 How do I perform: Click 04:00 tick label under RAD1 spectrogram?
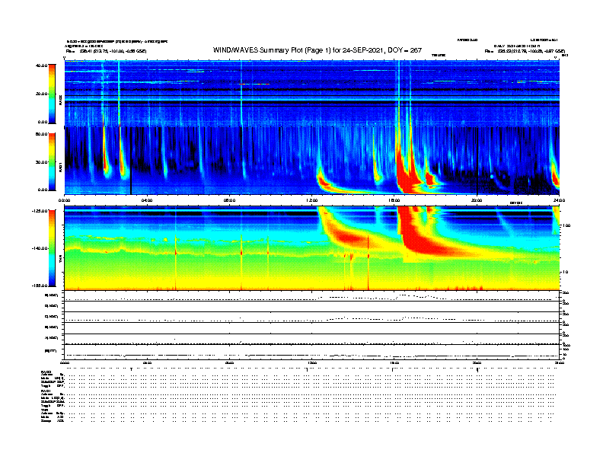pyautogui.click(x=147, y=200)
